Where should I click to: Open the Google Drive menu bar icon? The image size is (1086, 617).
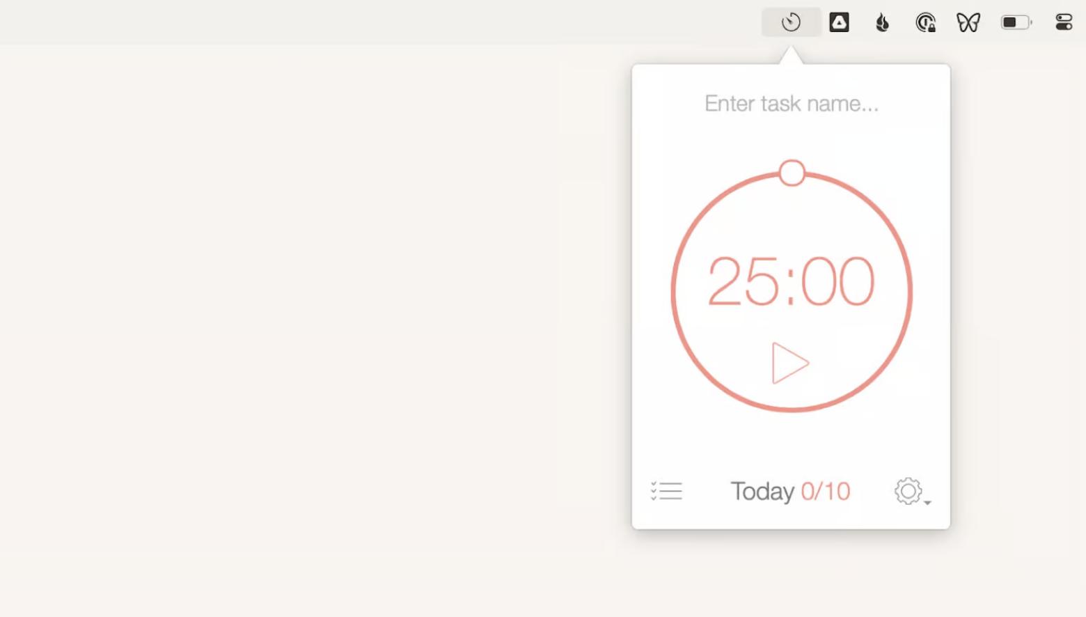[839, 22]
